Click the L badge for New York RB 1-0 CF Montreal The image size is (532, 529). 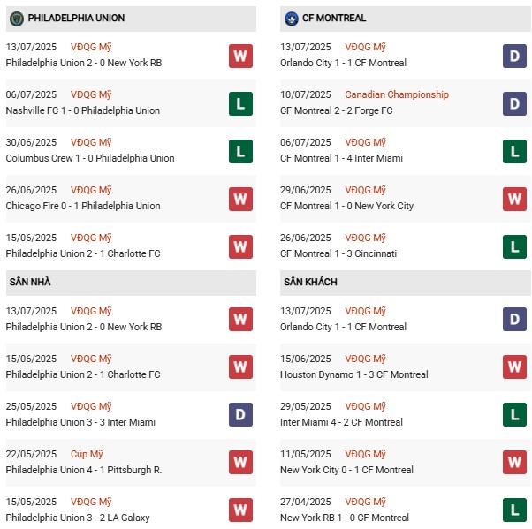(x=515, y=510)
